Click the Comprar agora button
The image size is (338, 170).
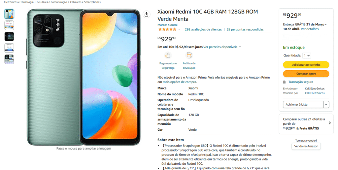tap(306, 74)
